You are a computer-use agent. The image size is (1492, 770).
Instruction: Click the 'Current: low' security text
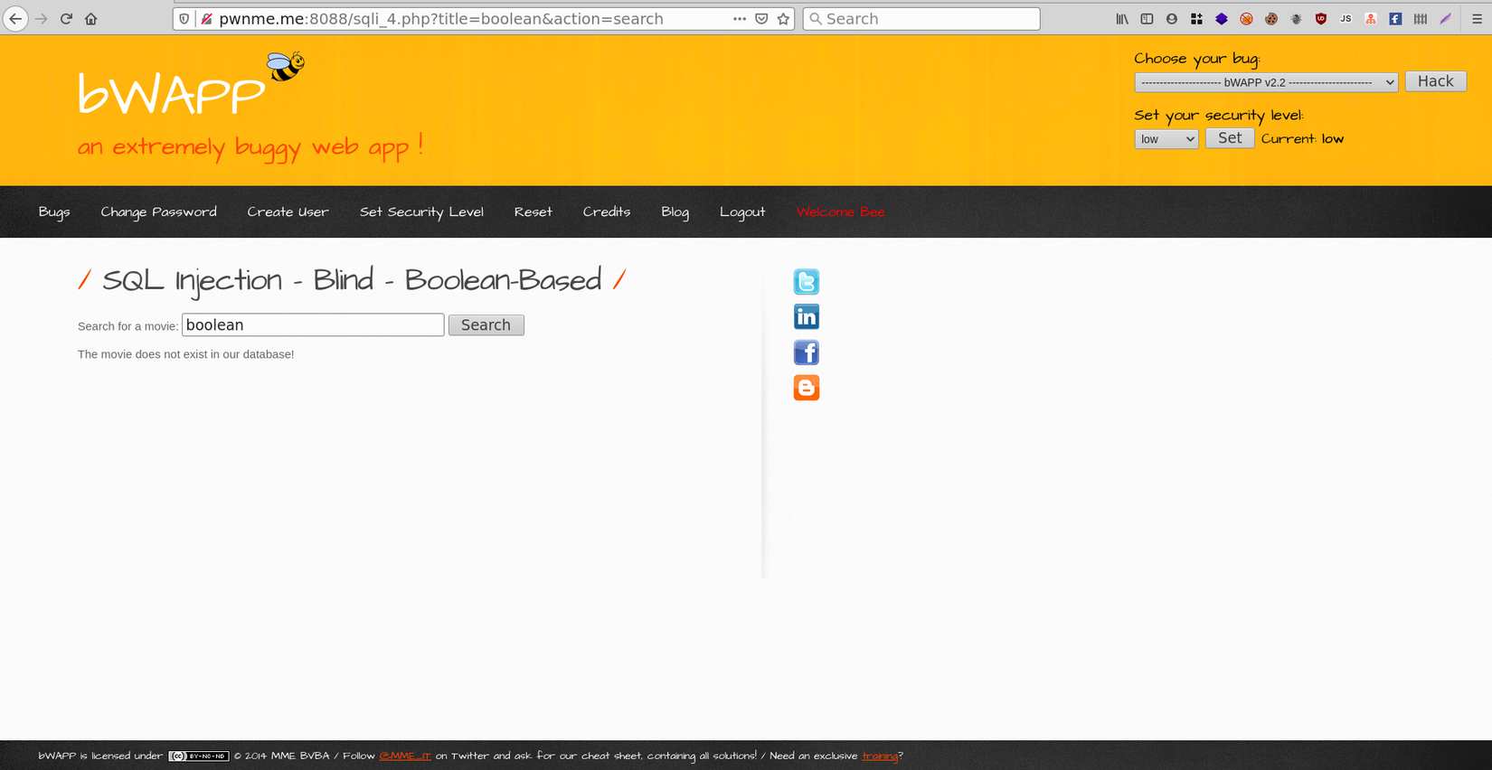click(x=1302, y=139)
